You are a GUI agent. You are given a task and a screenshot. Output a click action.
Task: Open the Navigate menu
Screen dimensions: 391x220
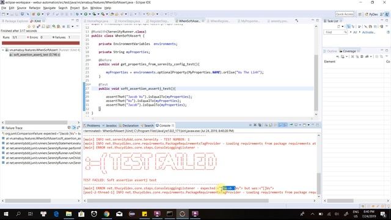click(49, 8)
